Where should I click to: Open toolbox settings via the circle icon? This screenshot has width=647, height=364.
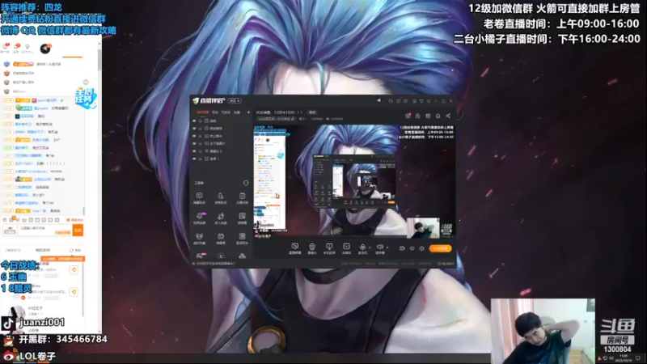[246, 183]
